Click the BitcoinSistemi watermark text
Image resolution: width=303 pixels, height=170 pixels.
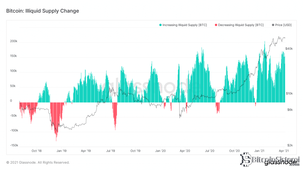click(276, 160)
